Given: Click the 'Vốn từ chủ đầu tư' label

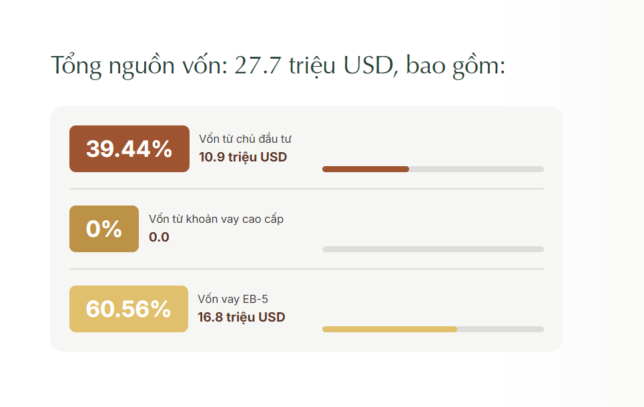Looking at the screenshot, I should point(245,139).
